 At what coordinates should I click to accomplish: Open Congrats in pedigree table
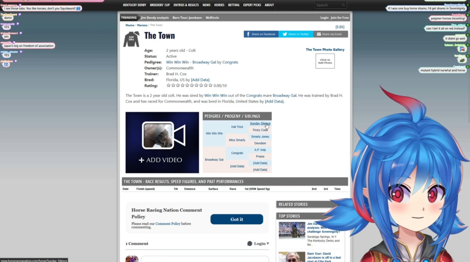point(237,153)
